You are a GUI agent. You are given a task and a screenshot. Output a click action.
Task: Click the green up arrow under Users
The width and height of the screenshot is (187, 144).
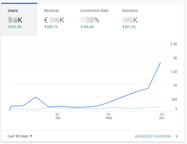point(9,27)
